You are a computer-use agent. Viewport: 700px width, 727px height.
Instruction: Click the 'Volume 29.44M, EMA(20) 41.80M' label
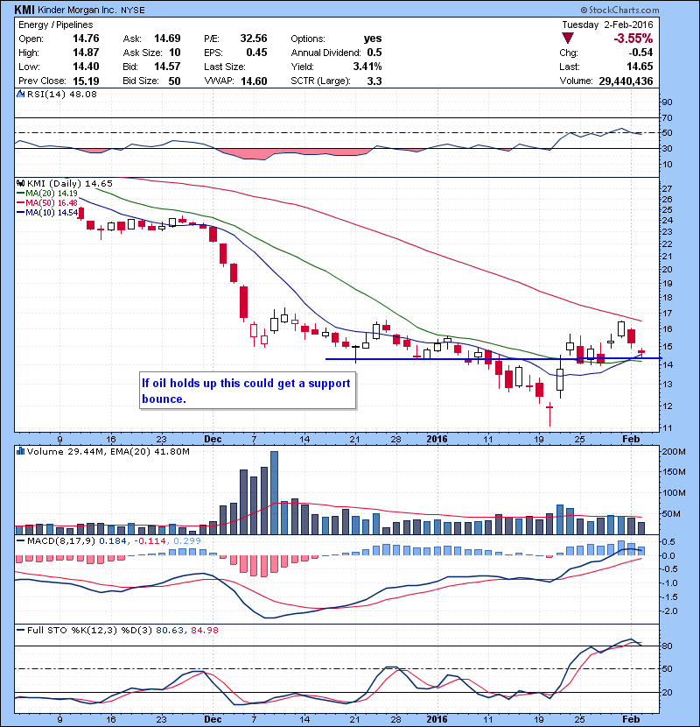tap(108, 451)
